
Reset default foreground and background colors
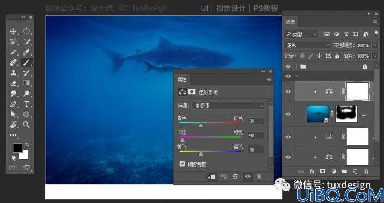pyautogui.click(x=14, y=158)
